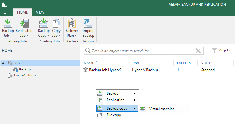Select the Last 24 Hours node
Screen dimensions: 235x124
[x=25, y=75]
